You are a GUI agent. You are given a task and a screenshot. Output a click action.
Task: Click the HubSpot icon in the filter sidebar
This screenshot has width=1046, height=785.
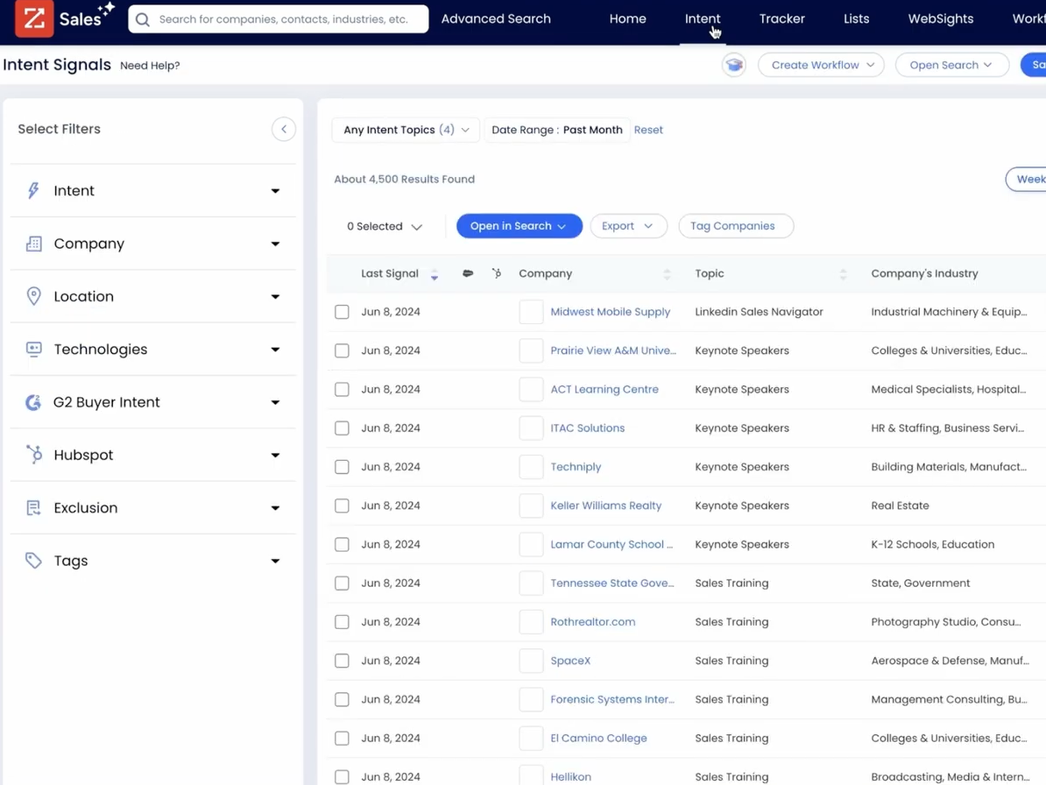33,455
